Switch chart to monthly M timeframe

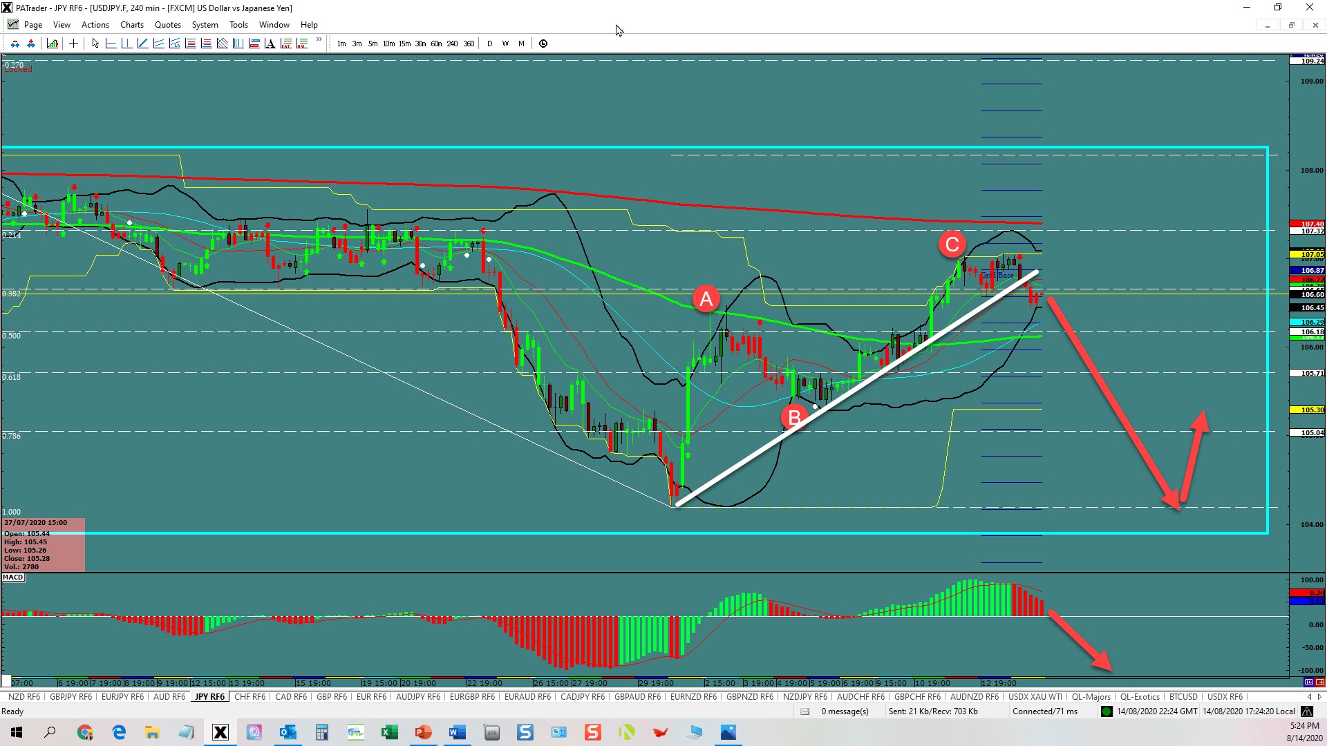click(521, 44)
